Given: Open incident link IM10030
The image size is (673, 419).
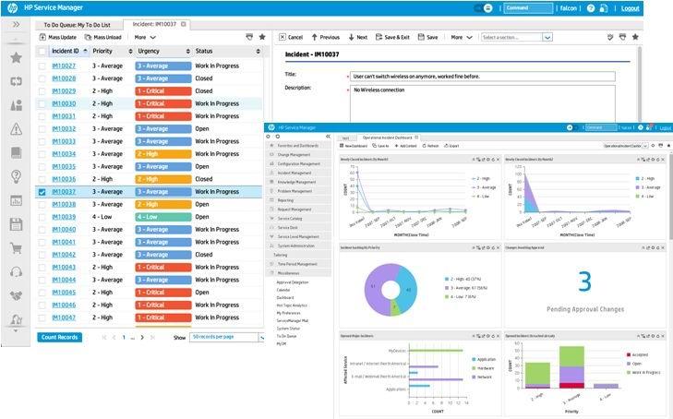Looking at the screenshot, I should [x=64, y=103].
